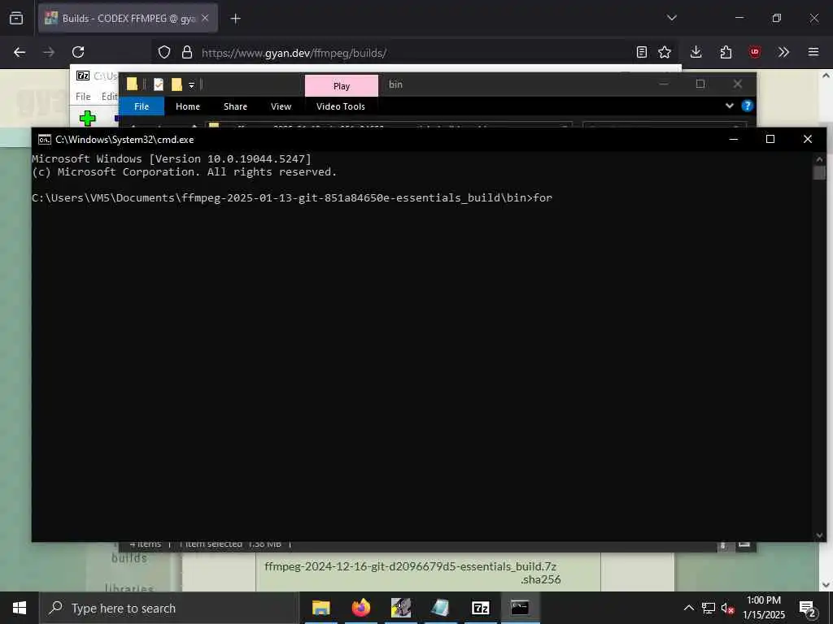
Task: Open Firefox View tab-list icon
Action: (16, 18)
